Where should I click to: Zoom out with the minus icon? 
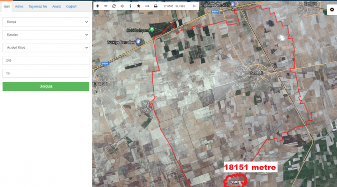(x=106, y=6)
